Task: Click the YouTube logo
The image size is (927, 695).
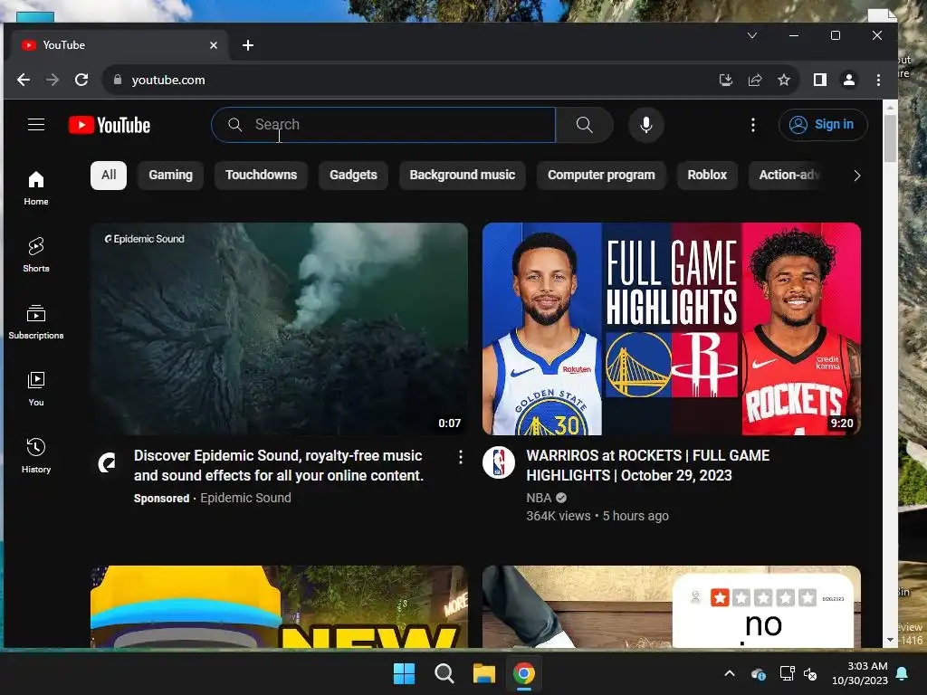Action: click(110, 125)
